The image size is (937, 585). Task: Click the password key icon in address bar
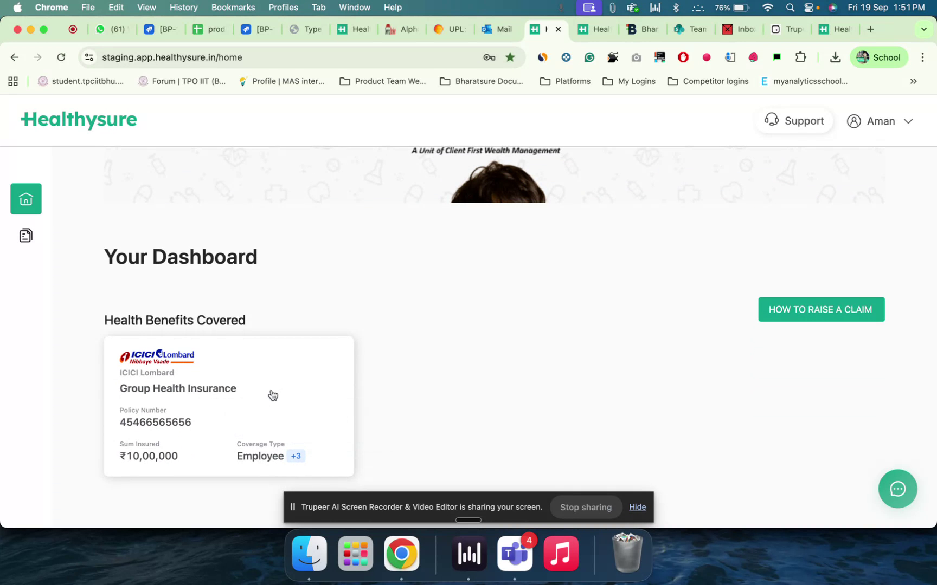point(489,57)
